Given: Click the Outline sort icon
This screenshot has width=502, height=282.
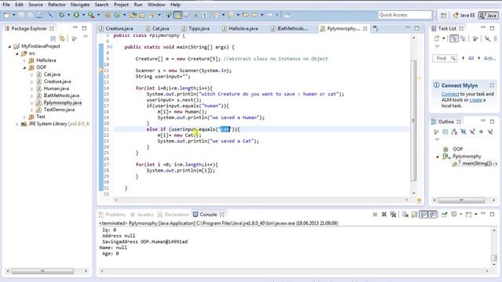Looking at the screenshot, I should pos(454,132).
